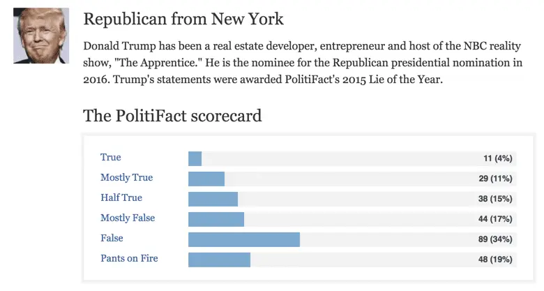The image size is (544, 291).
Task: Click the 29 (11%) count label
Action: tap(495, 179)
